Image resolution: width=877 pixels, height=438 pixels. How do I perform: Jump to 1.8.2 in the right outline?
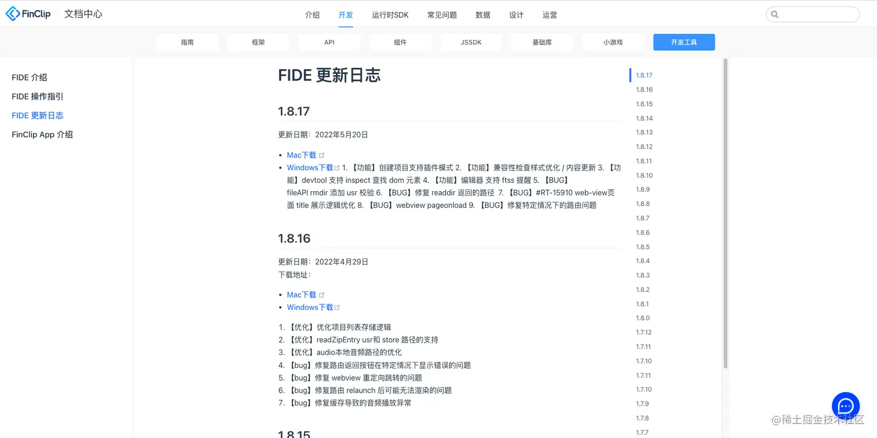click(642, 290)
